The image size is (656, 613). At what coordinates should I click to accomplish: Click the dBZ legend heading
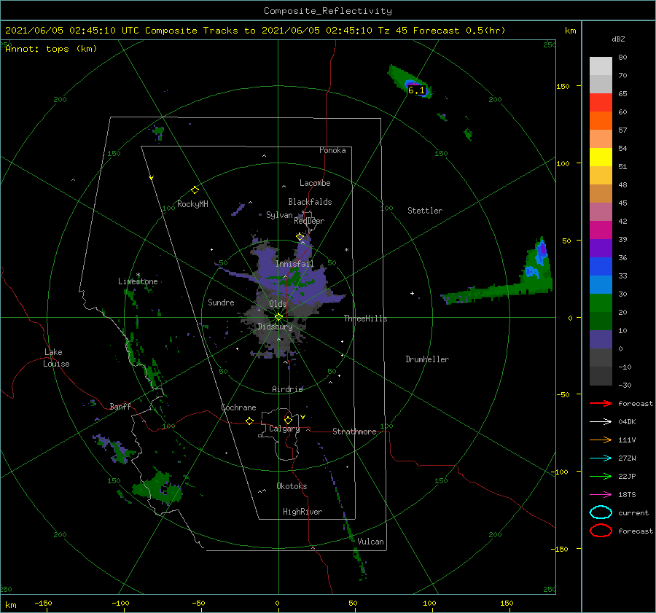[x=618, y=39]
